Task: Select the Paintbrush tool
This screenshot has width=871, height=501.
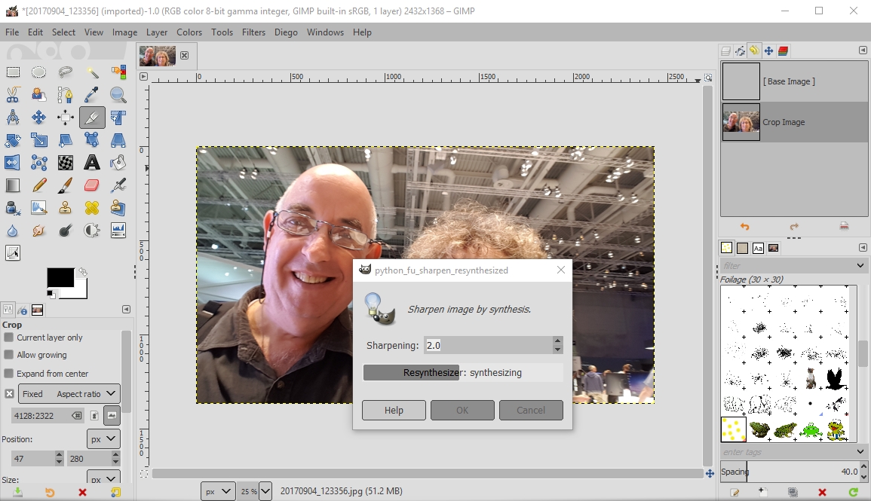Action: coord(65,185)
